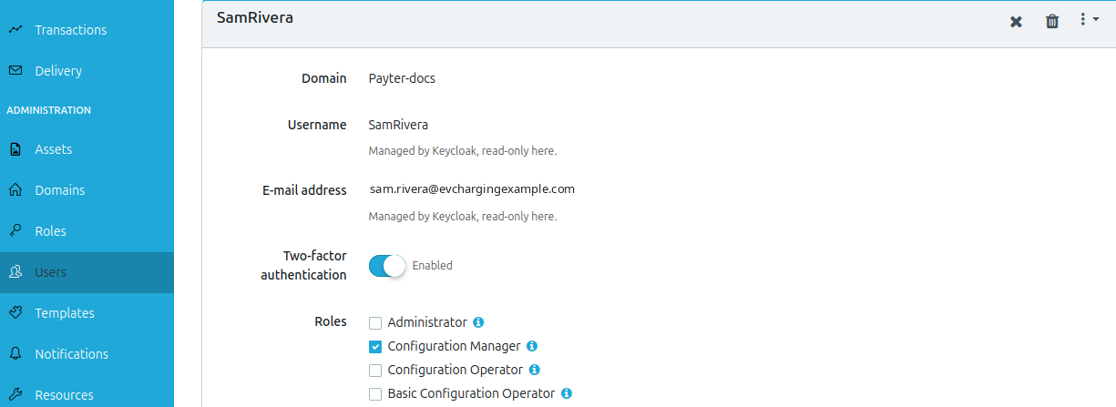Click the Transactions chart icon in sidebar
1116x407 pixels.
15,30
